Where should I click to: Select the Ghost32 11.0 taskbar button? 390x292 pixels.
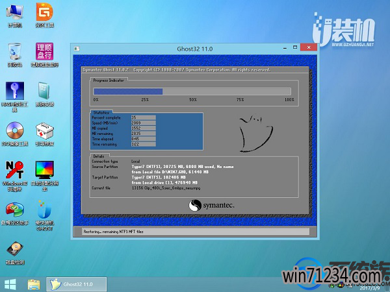(x=71, y=284)
